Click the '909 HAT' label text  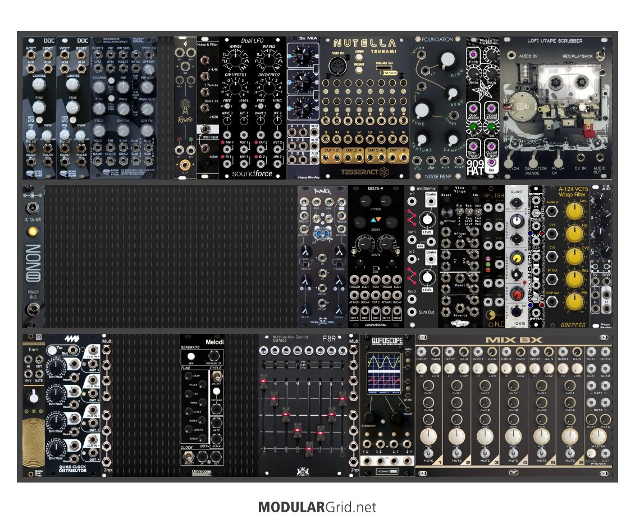coord(475,168)
